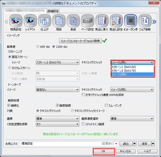Viewport: 161px width, 157px height.
Task: Open the ページ設定 icon tab
Action: 88,22
